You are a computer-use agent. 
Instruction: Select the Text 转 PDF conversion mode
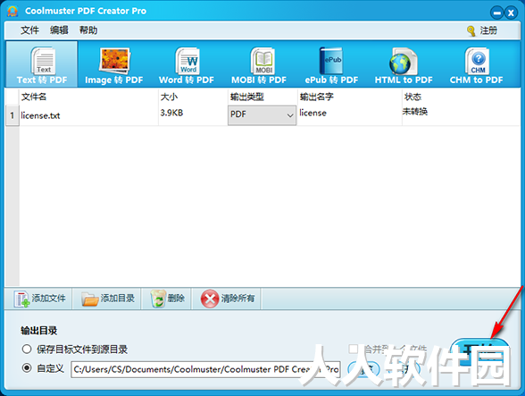(42, 64)
